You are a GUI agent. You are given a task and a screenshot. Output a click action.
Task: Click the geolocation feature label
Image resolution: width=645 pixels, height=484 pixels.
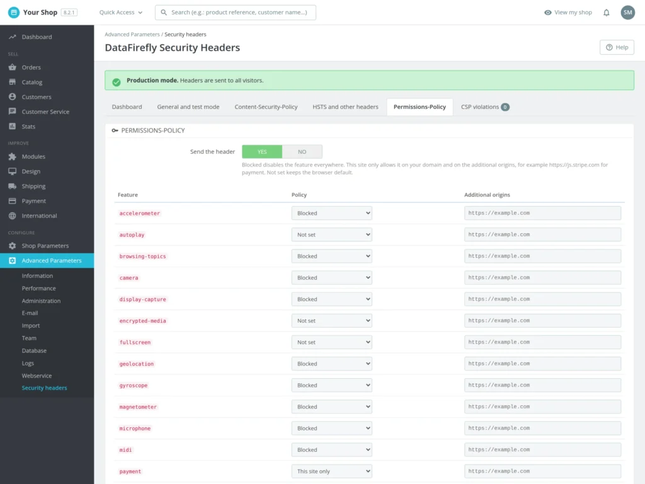tap(137, 364)
